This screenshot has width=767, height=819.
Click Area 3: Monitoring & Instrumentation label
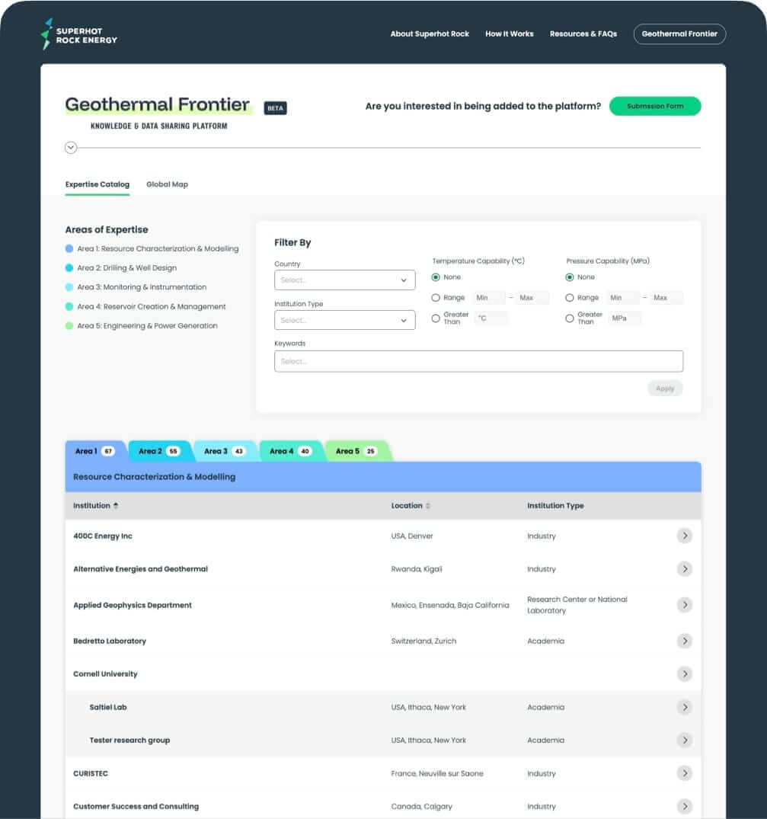pyautogui.click(x=142, y=287)
